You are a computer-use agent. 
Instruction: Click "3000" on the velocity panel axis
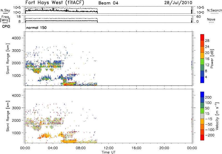tap(16, 108)
